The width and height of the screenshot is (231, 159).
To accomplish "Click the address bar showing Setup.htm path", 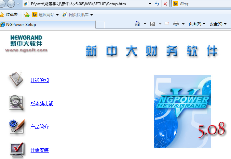I will (88, 4).
